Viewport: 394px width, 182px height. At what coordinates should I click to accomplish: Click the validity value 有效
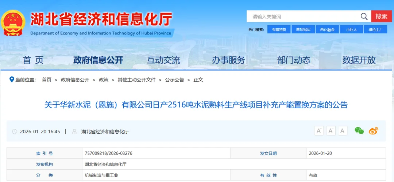point(313,175)
